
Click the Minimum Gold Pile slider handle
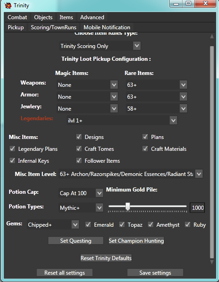[x=128, y=207]
